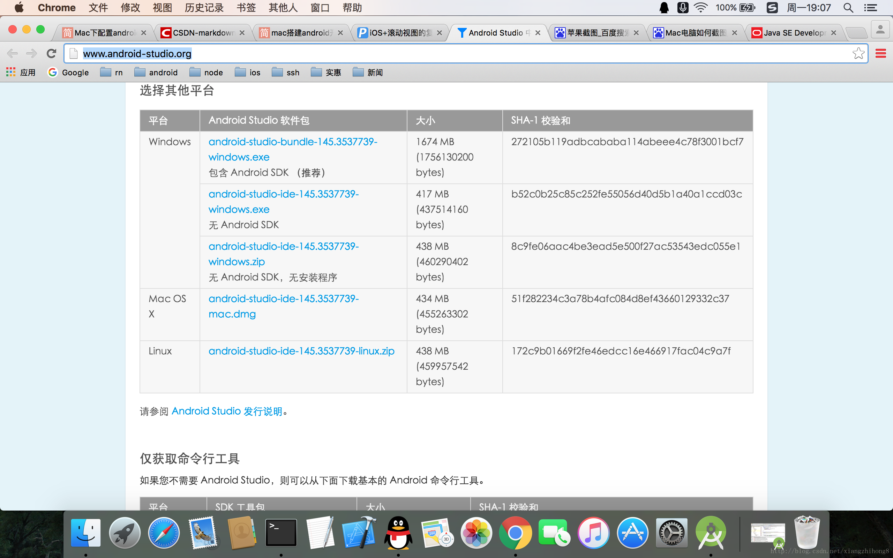Select the Linux SHA-1 checksum text
893x558 pixels.
621,350
